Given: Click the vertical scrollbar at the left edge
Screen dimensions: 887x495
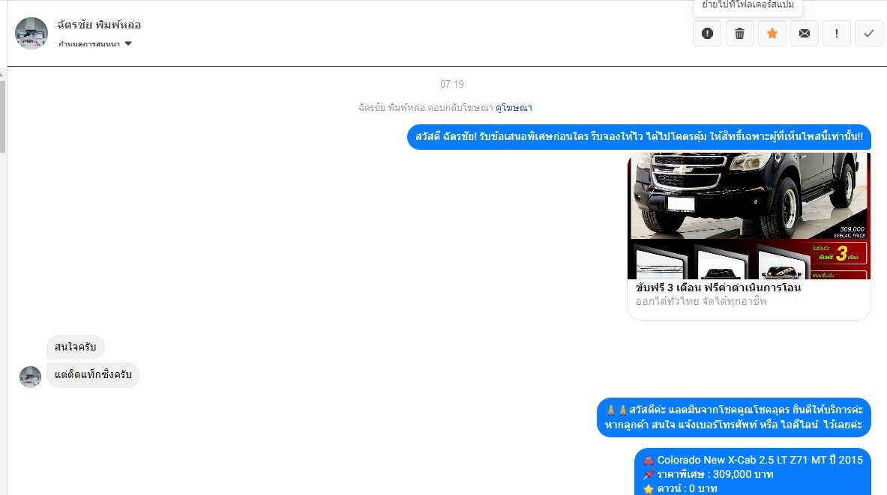Looking at the screenshot, I should coord(3,116).
